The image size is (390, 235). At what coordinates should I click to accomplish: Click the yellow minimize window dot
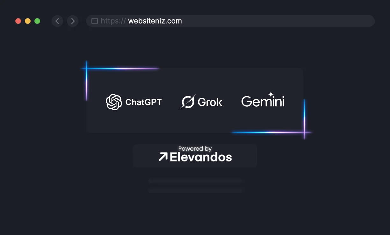(x=28, y=21)
